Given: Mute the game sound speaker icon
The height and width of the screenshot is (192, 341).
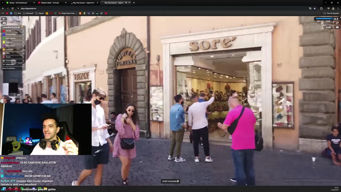Looking at the screenshot, I should click(4, 23).
